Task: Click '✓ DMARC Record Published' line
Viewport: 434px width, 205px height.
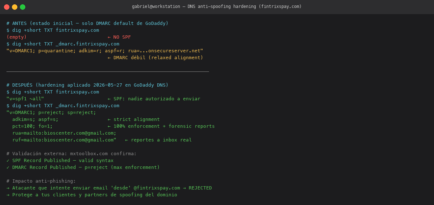Action: [83, 167]
